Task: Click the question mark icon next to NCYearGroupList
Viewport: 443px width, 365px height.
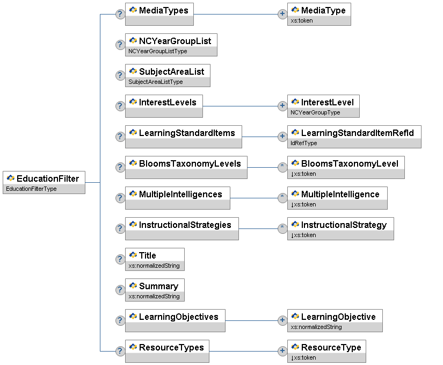Action: [x=120, y=45]
